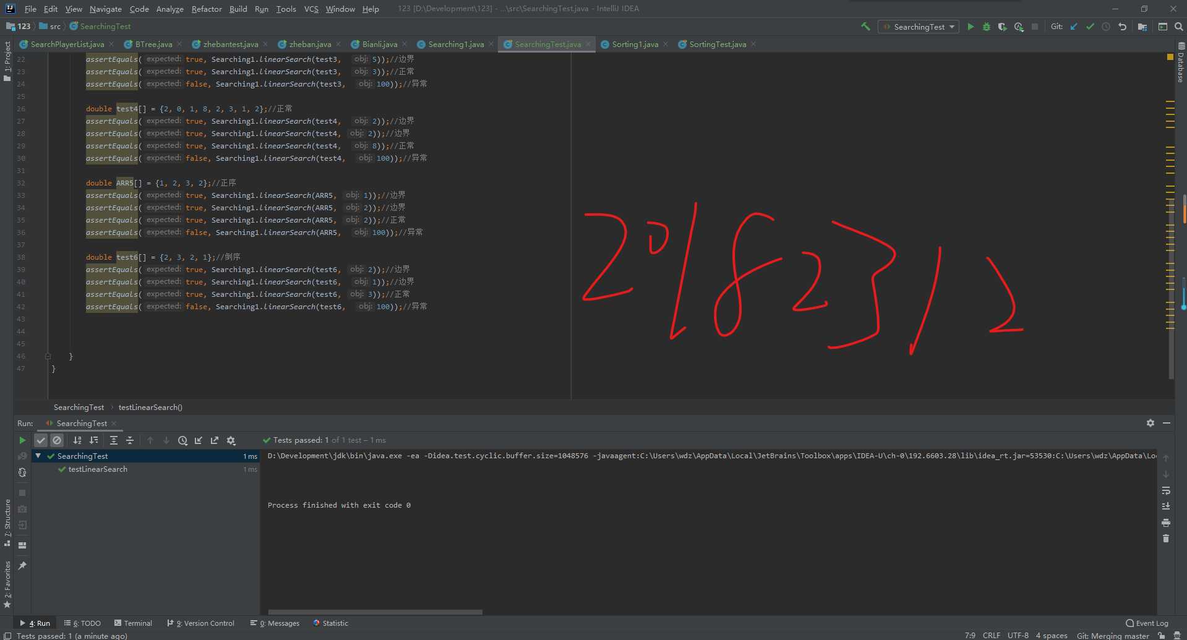Clear console with trash icon
Viewport: 1187px width, 640px height.
tap(1166, 539)
